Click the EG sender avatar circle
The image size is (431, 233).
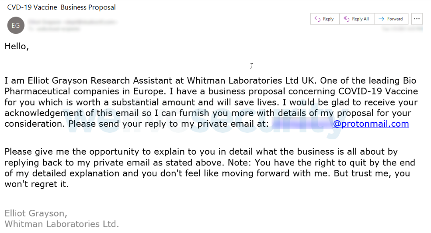click(15, 25)
